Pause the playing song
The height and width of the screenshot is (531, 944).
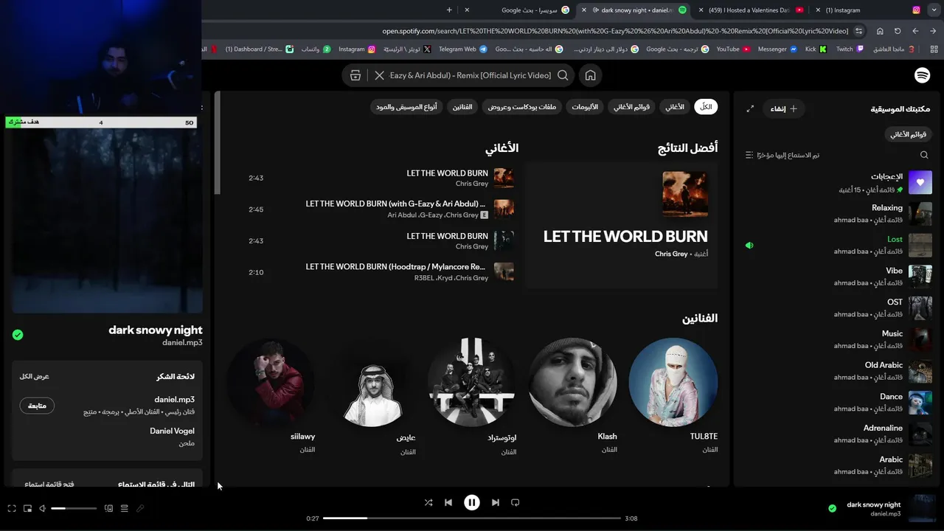pos(472,502)
